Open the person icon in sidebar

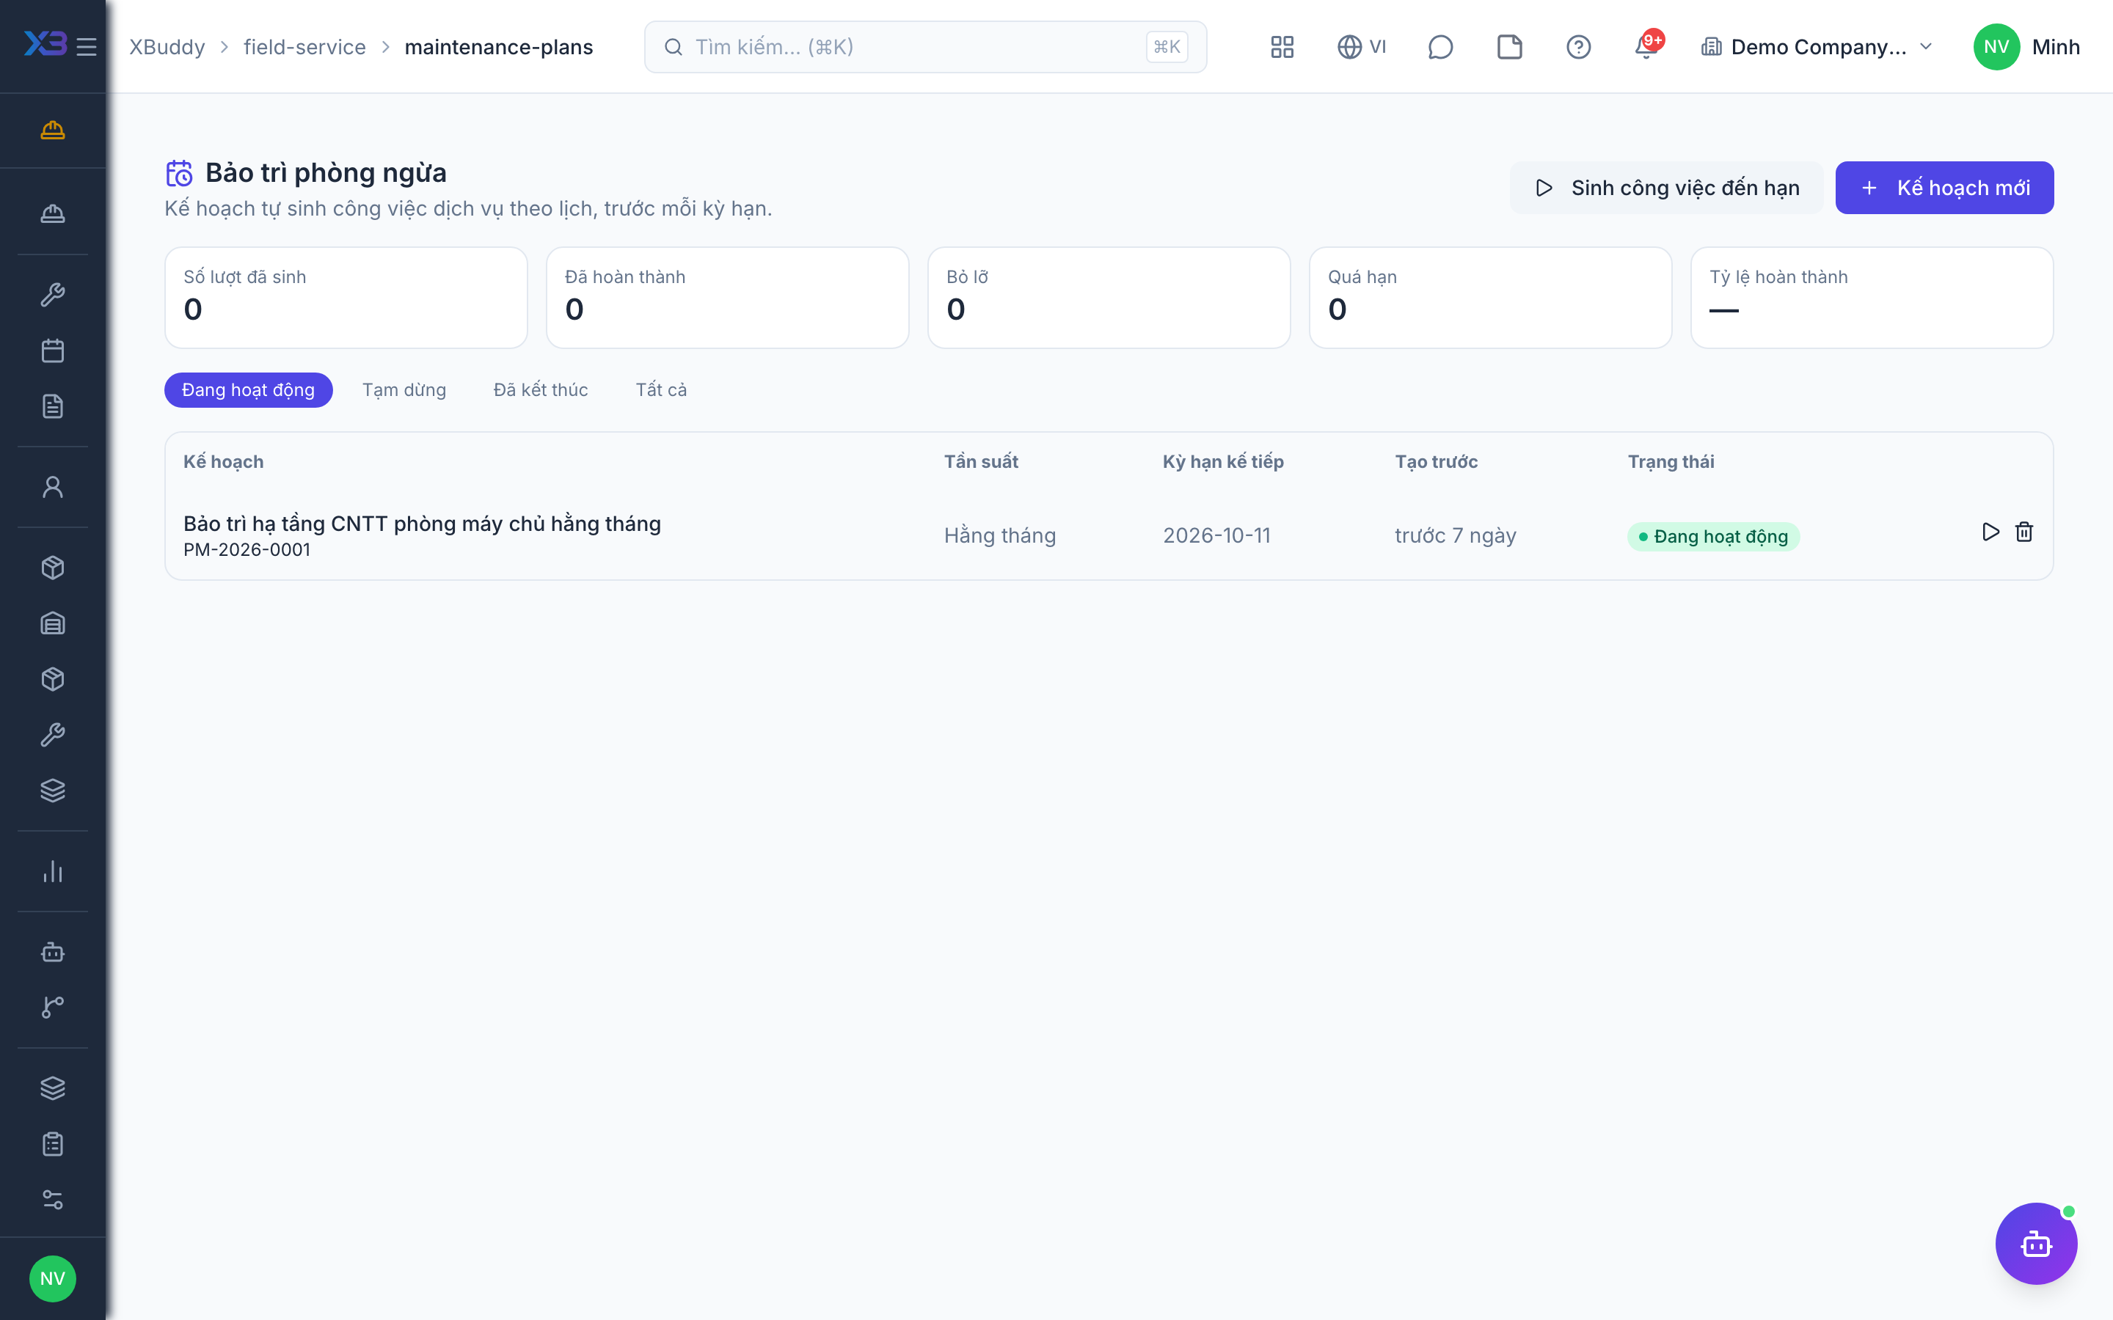click(x=52, y=487)
